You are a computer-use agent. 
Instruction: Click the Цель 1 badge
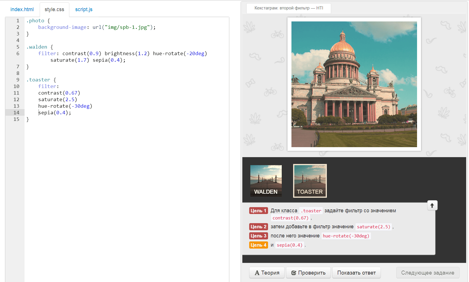[x=258, y=211]
